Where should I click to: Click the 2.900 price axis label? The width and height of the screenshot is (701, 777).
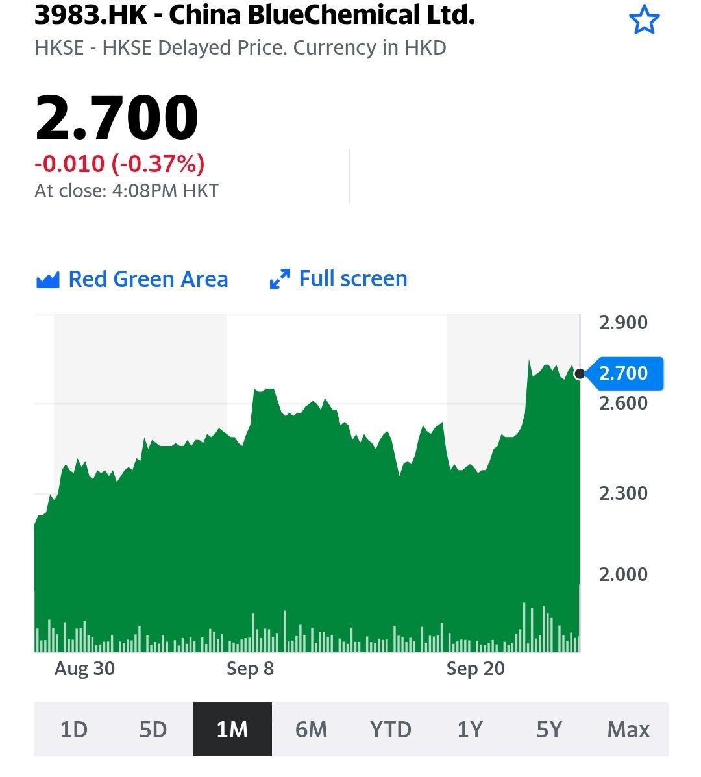tap(623, 323)
